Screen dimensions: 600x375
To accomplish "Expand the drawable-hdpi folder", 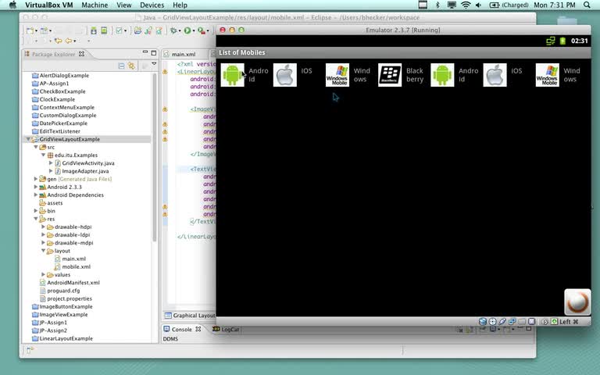I will coord(43,227).
